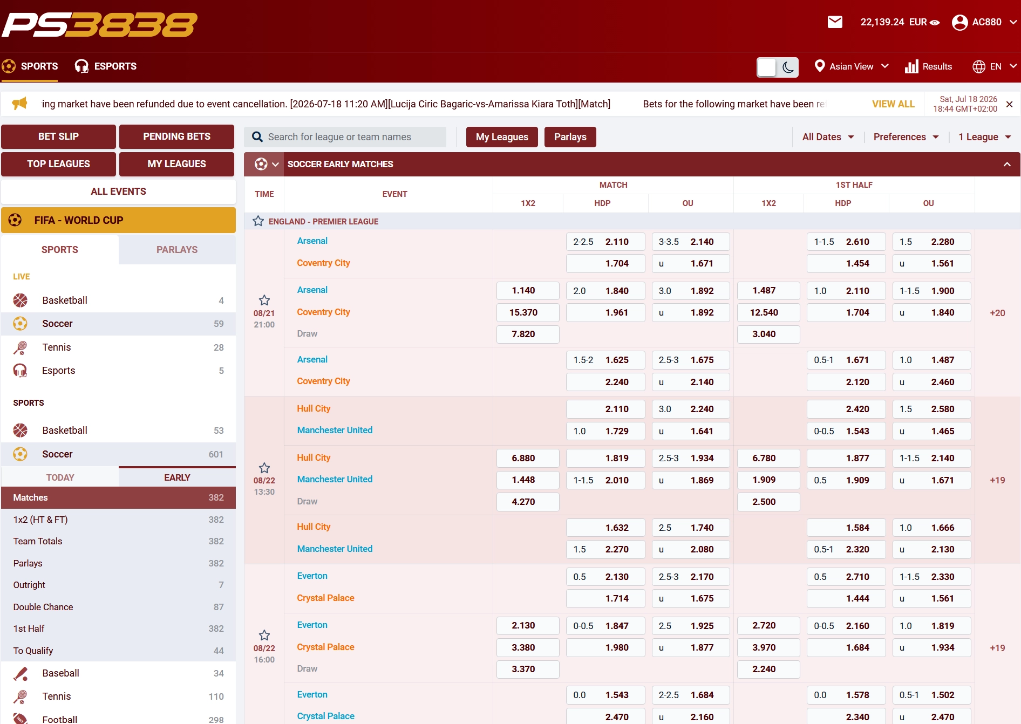Click VIEW ALL announcements
1021x724 pixels.
coord(893,104)
